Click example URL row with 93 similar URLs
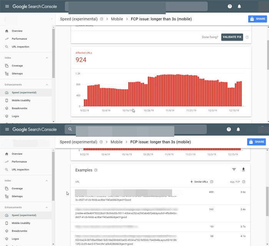269x246 pixels. [x=160, y=227]
